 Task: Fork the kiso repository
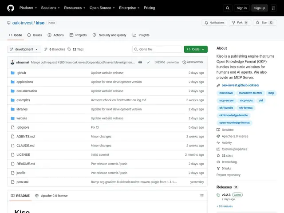pyautogui.click(x=240, y=23)
